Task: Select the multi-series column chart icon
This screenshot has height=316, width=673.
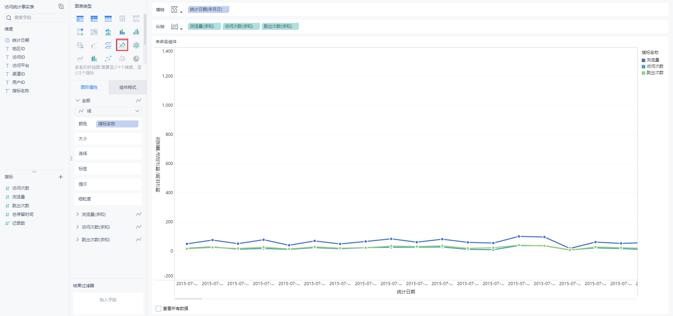Action: [x=136, y=32]
